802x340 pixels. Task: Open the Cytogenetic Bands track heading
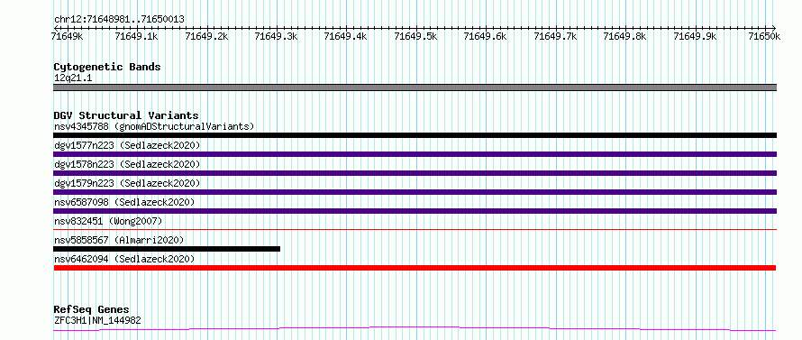[x=107, y=67]
